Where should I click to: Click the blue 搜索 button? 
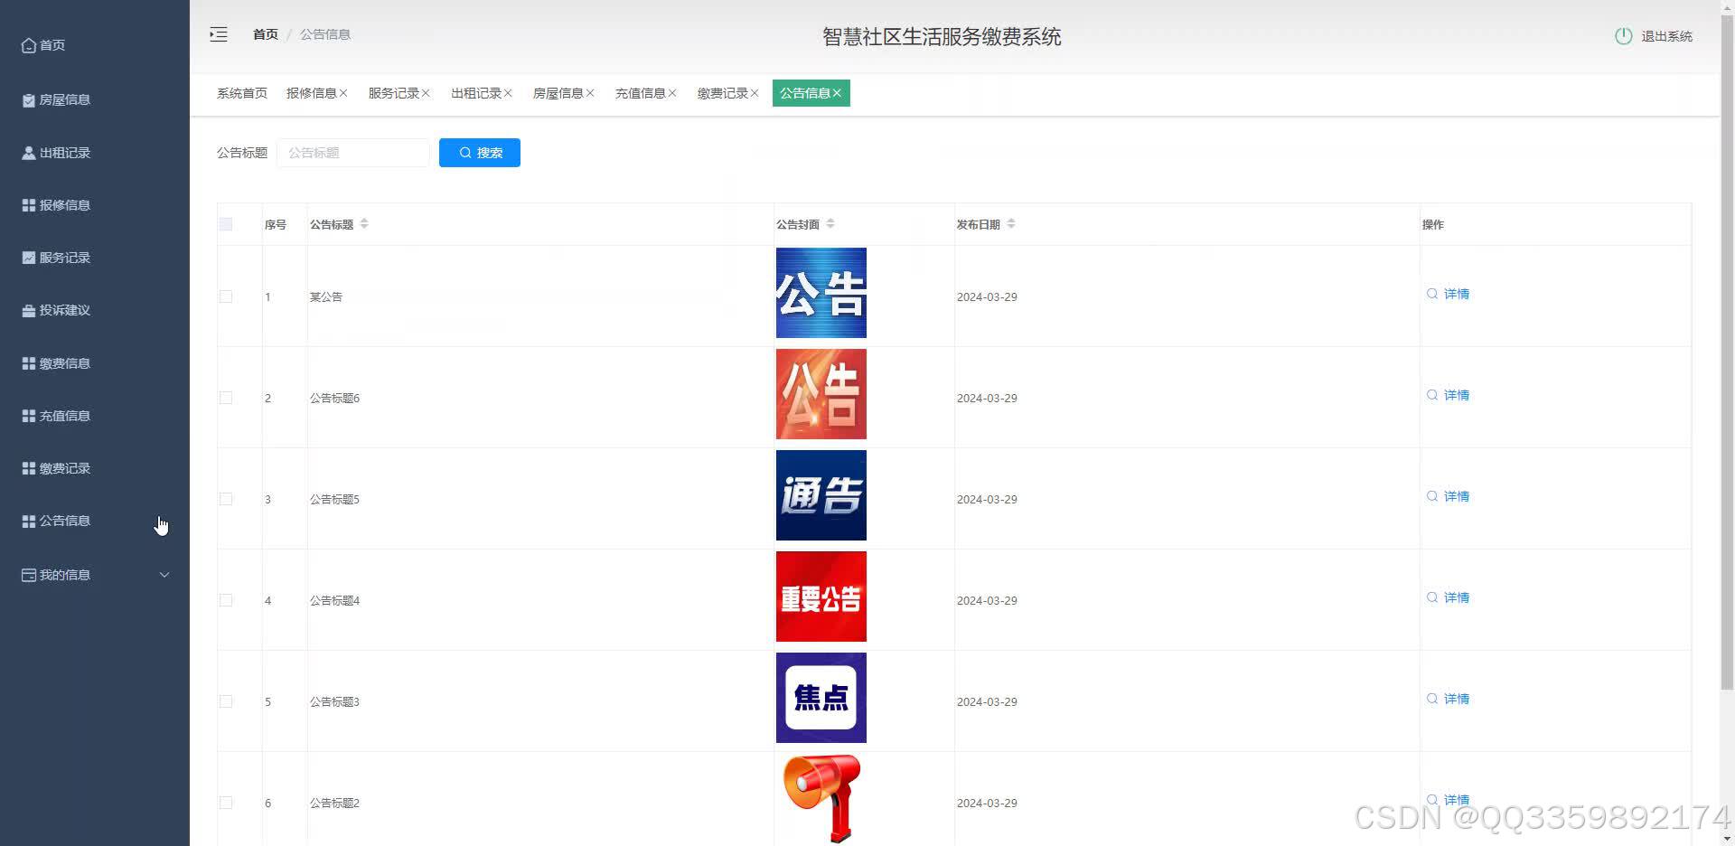[x=480, y=153]
